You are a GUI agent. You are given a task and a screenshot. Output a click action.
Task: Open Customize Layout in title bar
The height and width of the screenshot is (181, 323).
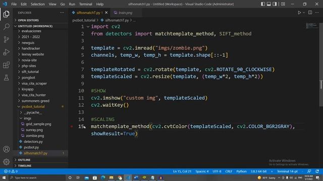(283, 4)
